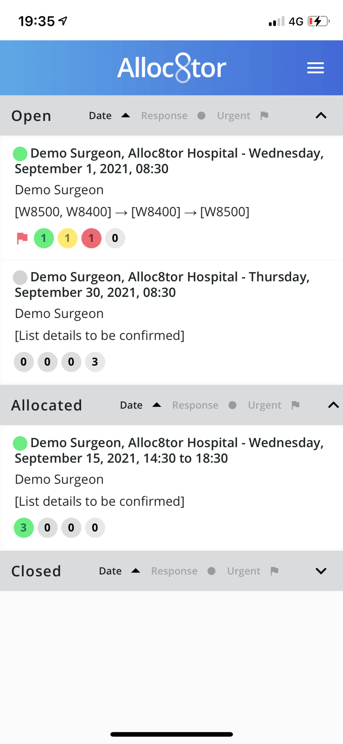Select the Allocated section header

pos(47,405)
